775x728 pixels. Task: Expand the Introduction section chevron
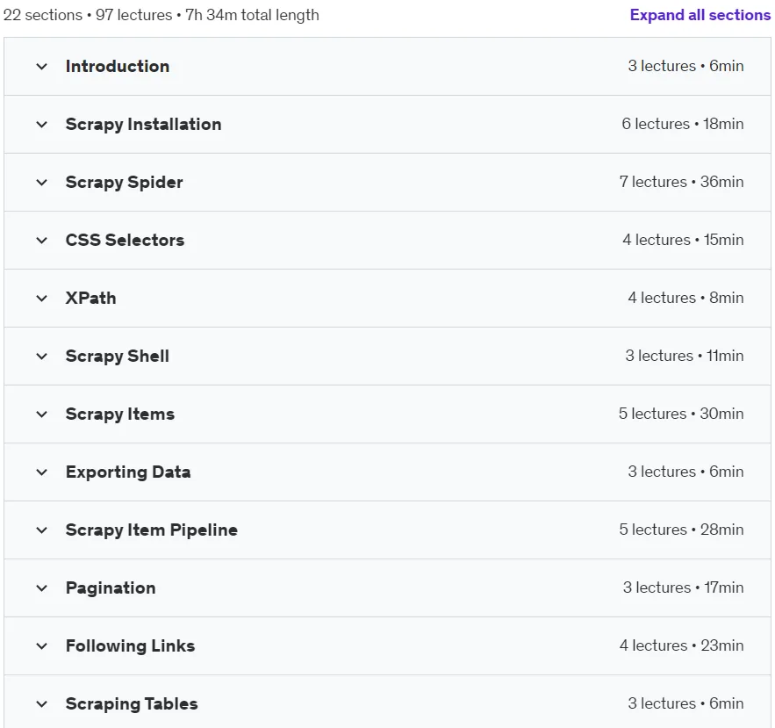tap(42, 66)
